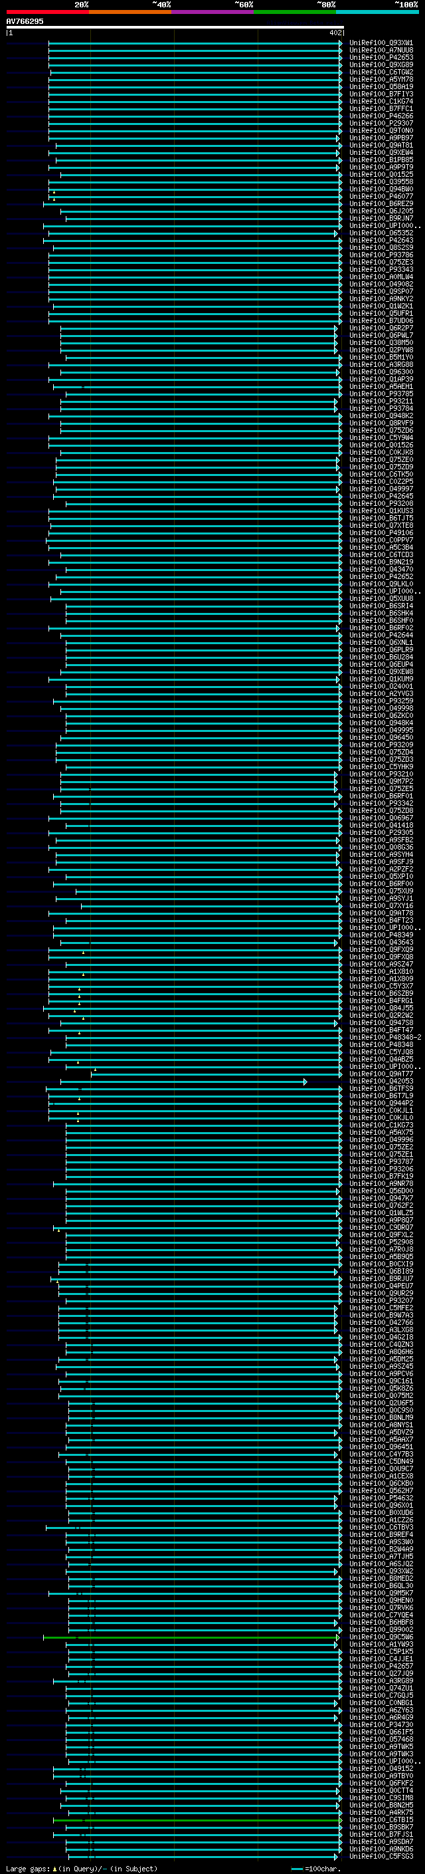Select UniRef100_Q39558 entry
425x1874 pixels.
point(381,182)
